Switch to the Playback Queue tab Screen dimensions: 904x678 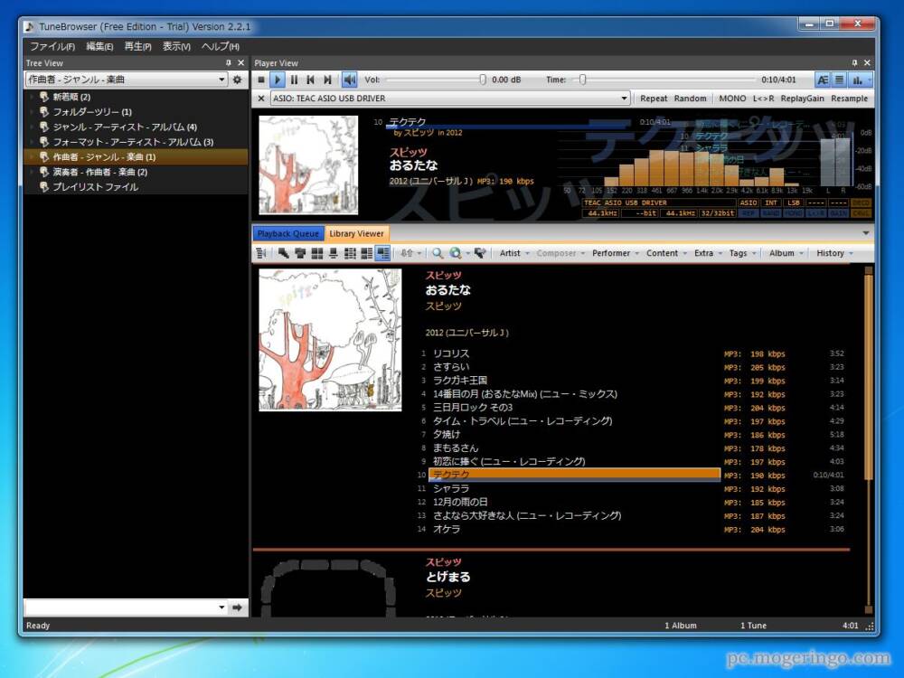point(287,233)
